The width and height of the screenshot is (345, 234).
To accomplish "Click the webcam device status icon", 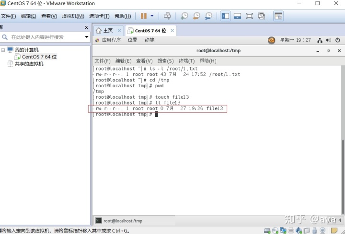I will (x=322, y=231).
